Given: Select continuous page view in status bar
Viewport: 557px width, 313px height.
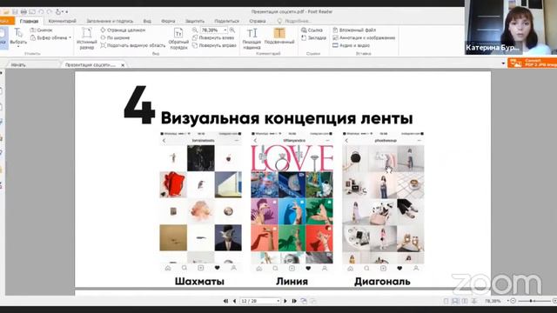Looking at the screenshot, I should pos(455,301).
